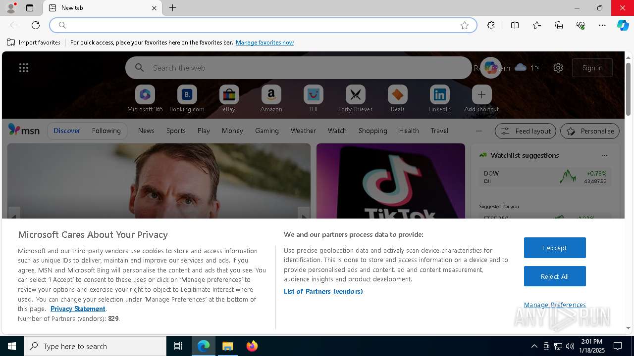Open Booking.com shortcut
This screenshot has width=634, height=356.
coord(187,98)
